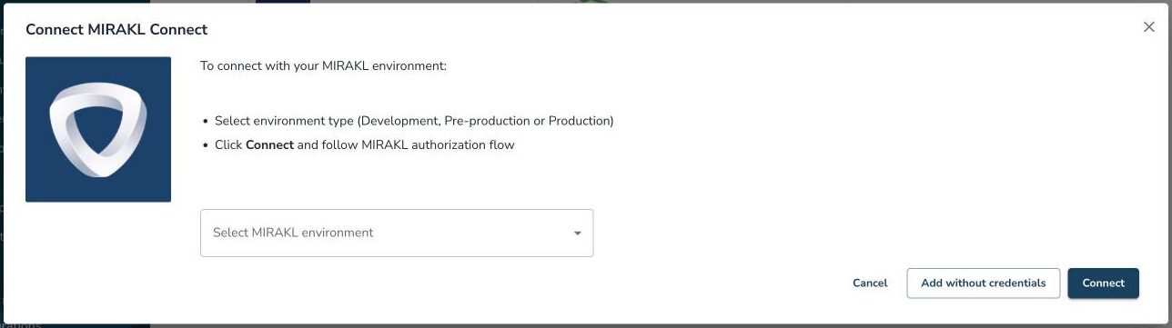The image size is (1172, 328).
Task: Cancel the MIRAKL connection dialog
Action: 870,283
